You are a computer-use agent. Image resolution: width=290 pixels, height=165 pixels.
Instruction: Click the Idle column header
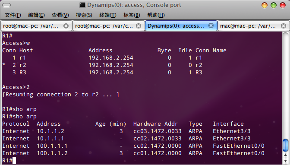pos(185,51)
